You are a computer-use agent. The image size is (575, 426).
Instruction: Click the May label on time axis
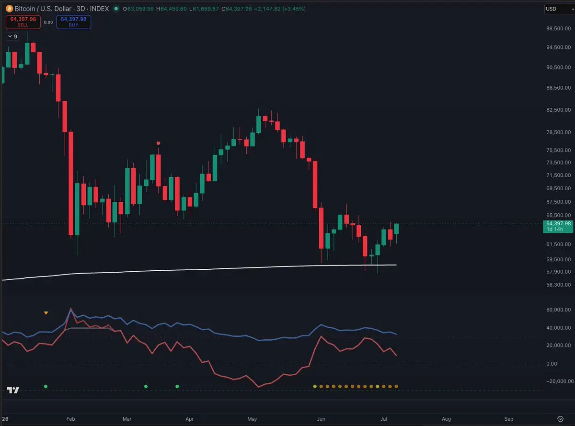[x=252, y=419]
